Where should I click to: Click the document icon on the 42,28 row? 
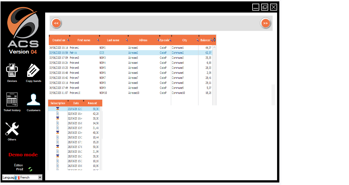[58, 114]
